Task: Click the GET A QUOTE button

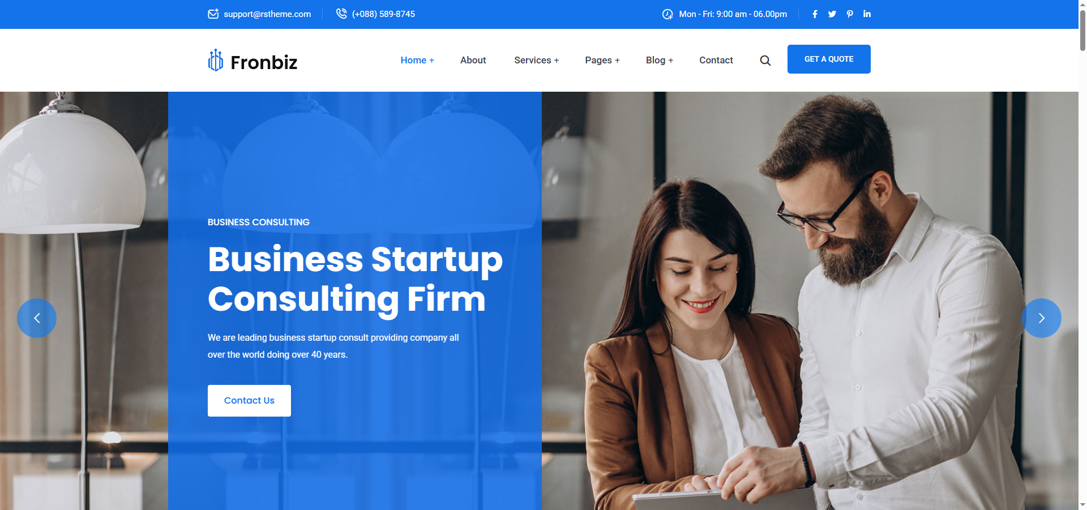Action: [829, 59]
